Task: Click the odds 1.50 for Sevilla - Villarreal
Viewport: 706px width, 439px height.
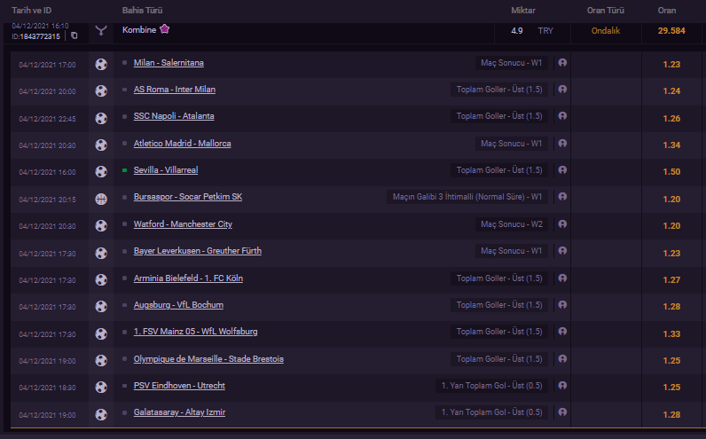Action: [x=671, y=171]
